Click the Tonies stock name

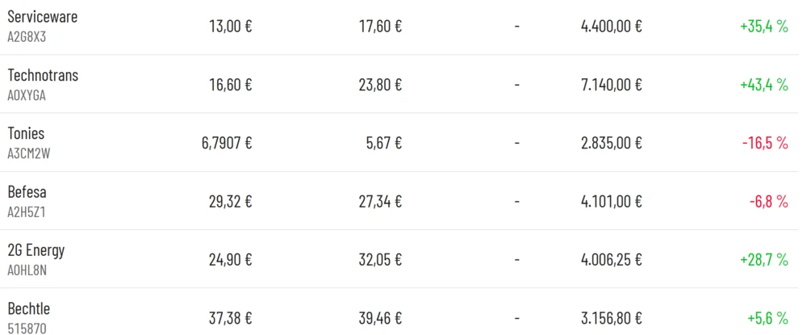pos(27,133)
